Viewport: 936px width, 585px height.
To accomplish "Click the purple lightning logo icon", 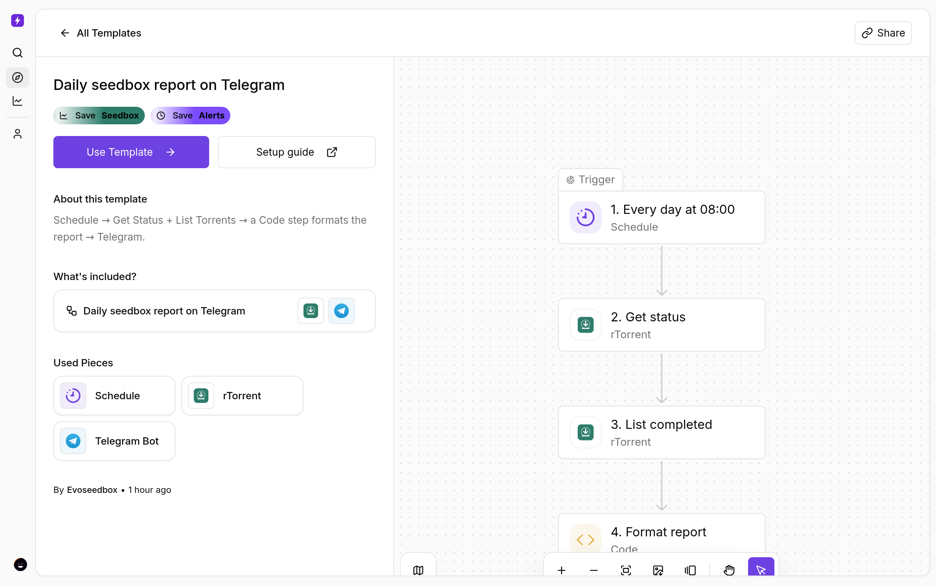I will coord(18,20).
